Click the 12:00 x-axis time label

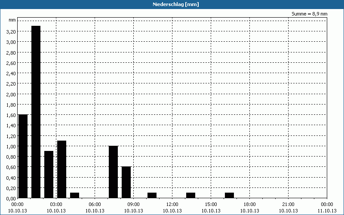point(172,205)
